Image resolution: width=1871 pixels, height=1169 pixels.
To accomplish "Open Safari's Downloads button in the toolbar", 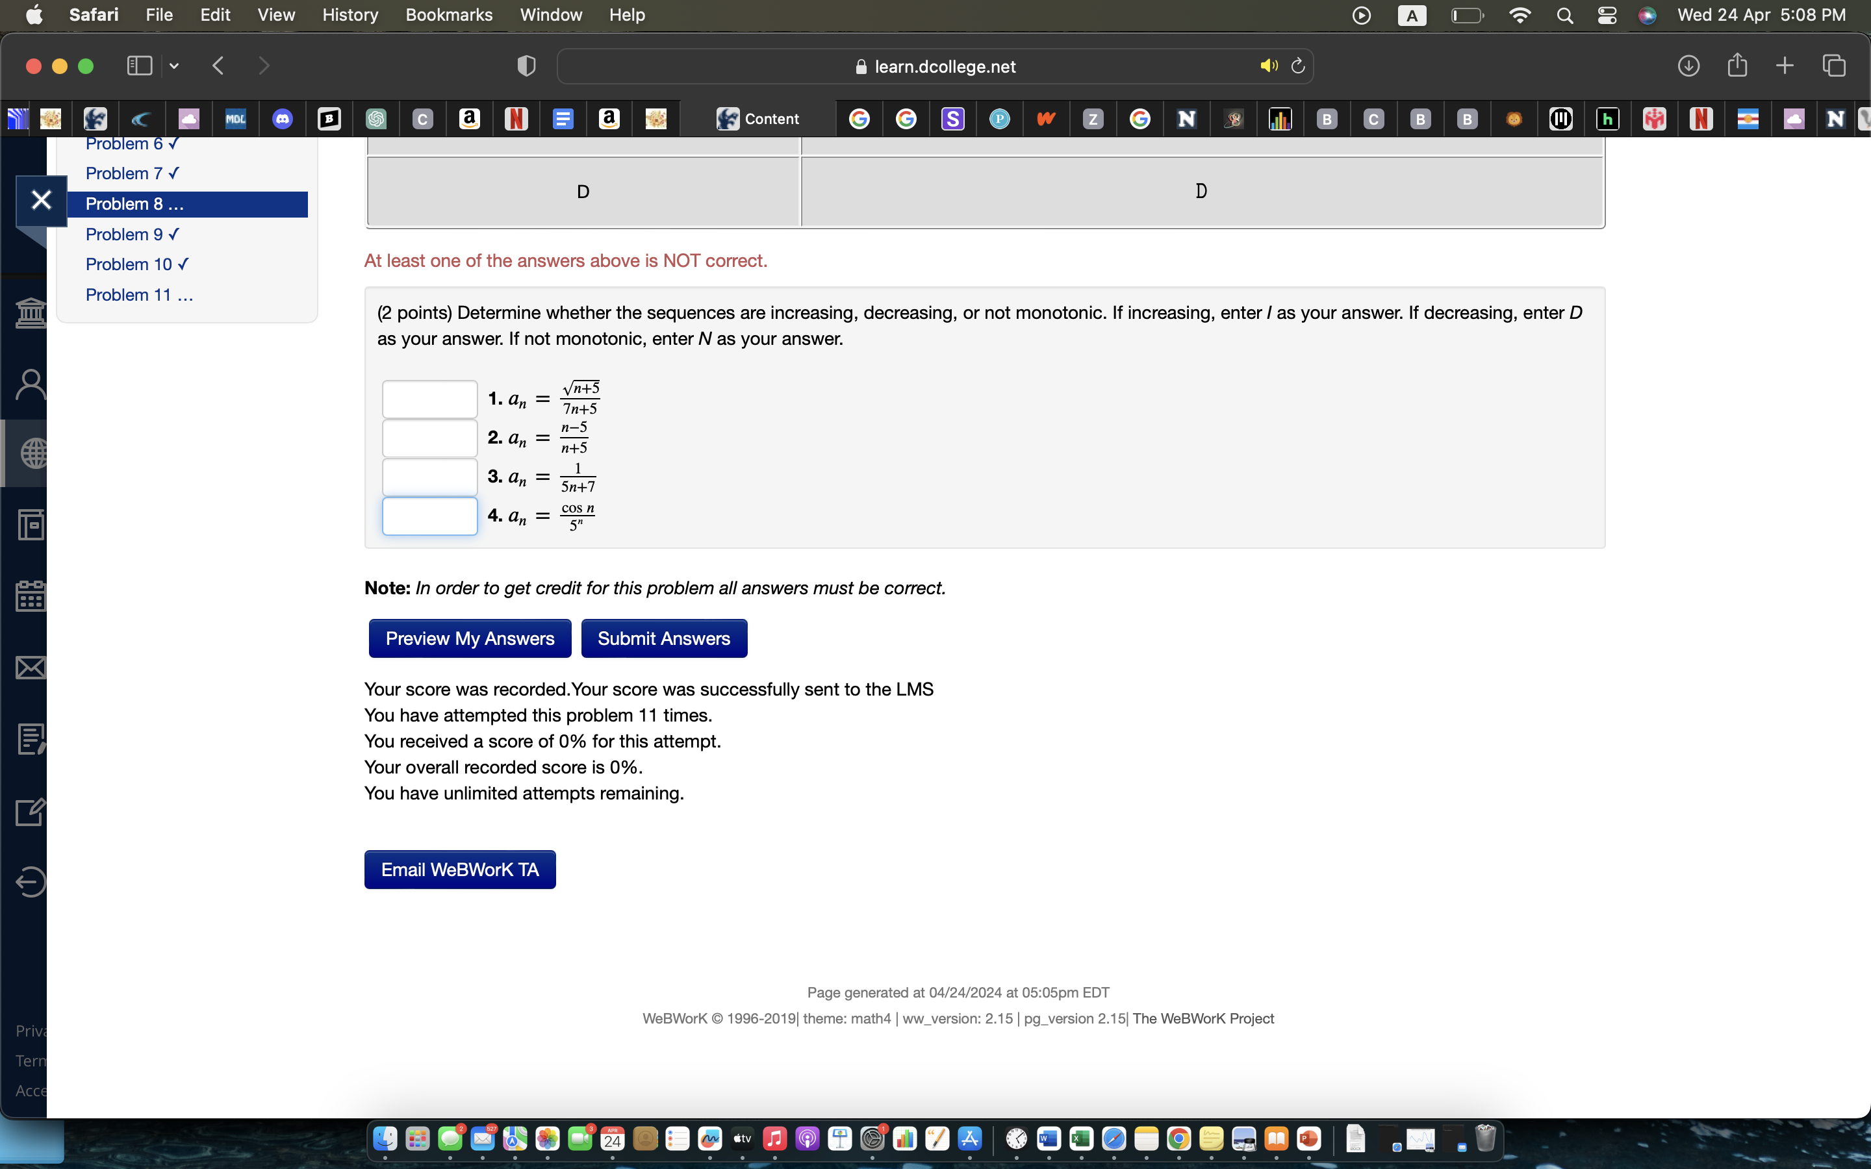I will pos(1688,66).
